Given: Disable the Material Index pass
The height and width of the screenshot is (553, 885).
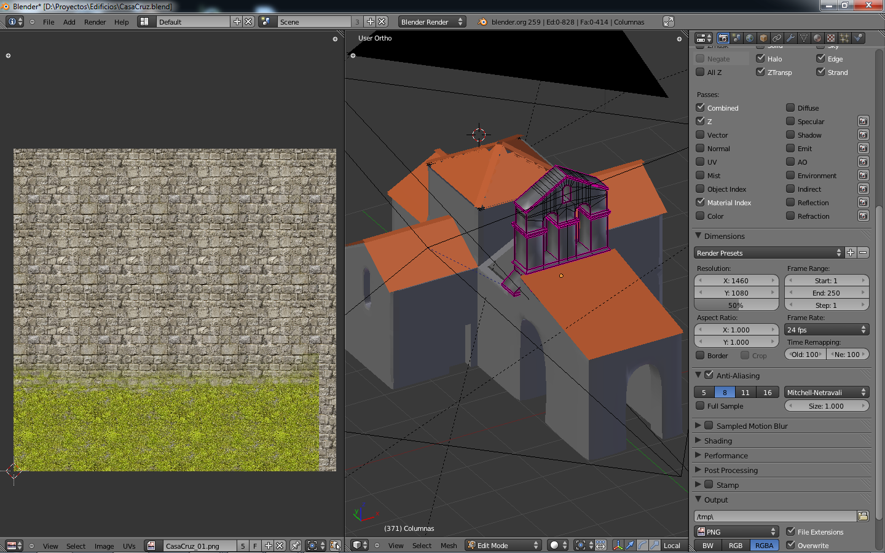Looking at the screenshot, I should coord(700,203).
